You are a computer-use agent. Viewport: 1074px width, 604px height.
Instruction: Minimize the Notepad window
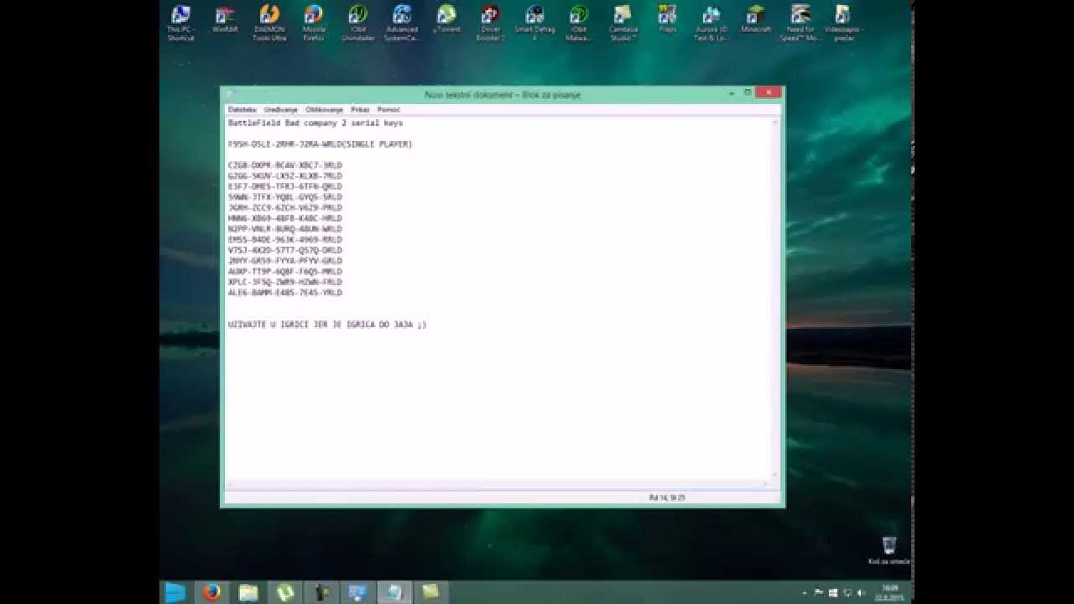point(732,93)
